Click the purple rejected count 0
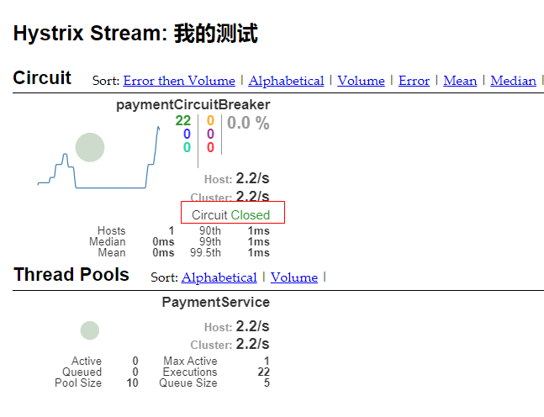The height and width of the screenshot is (417, 544). click(x=210, y=134)
